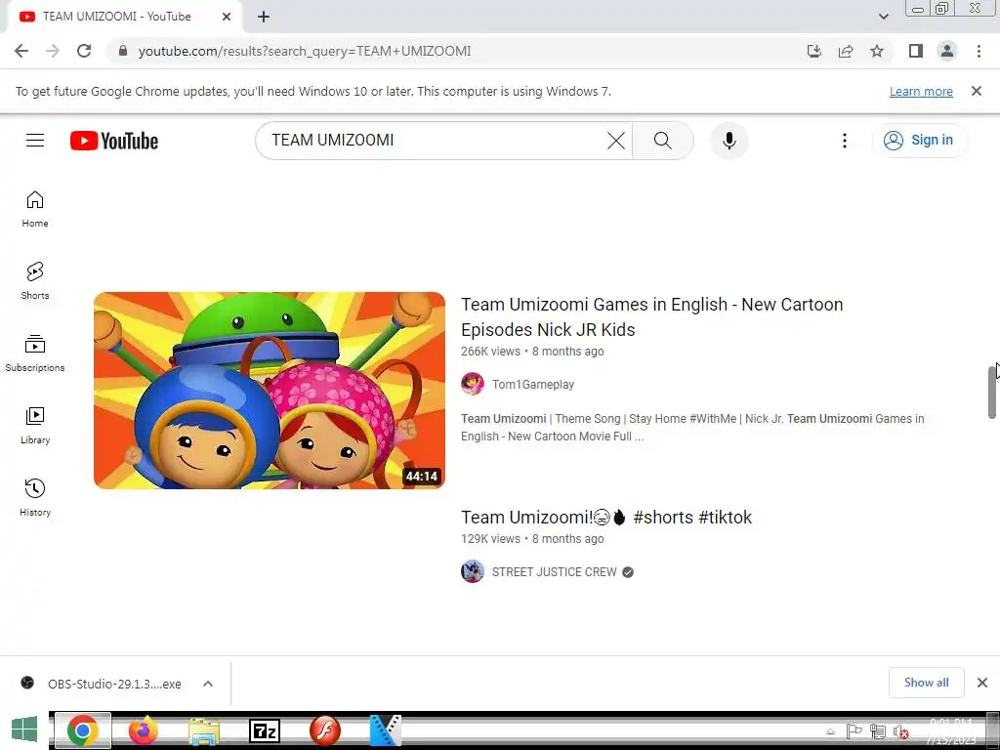Go to Home in sidebar
The height and width of the screenshot is (750, 1000).
pyautogui.click(x=35, y=209)
